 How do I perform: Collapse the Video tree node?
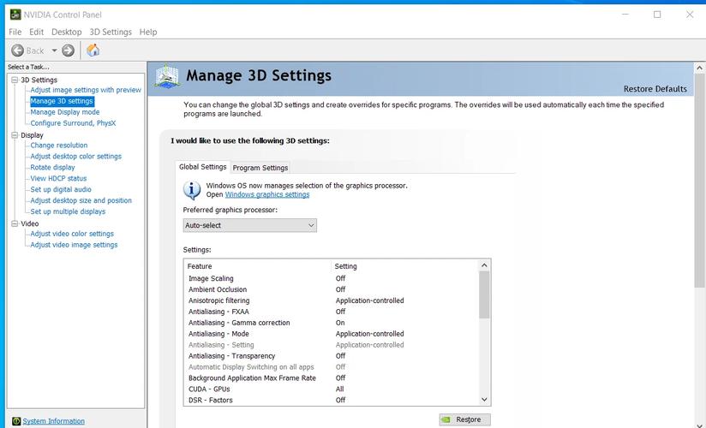(x=14, y=223)
